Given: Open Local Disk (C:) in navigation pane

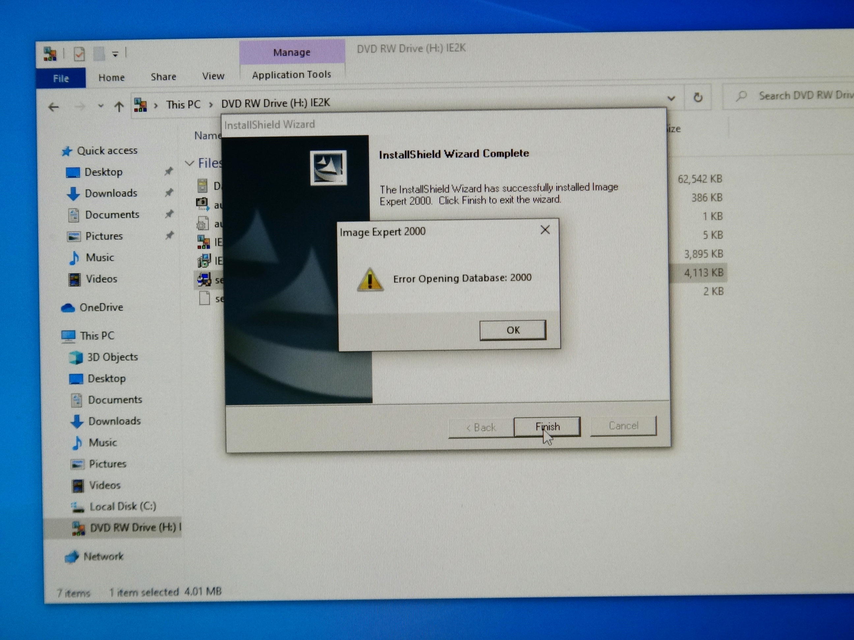Looking at the screenshot, I should [x=123, y=507].
